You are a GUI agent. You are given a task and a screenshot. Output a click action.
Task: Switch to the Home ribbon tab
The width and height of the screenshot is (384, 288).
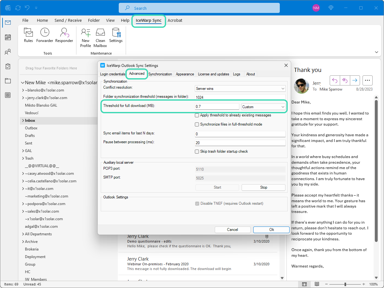coord(42,21)
